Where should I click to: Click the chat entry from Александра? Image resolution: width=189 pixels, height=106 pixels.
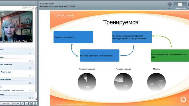(17, 81)
